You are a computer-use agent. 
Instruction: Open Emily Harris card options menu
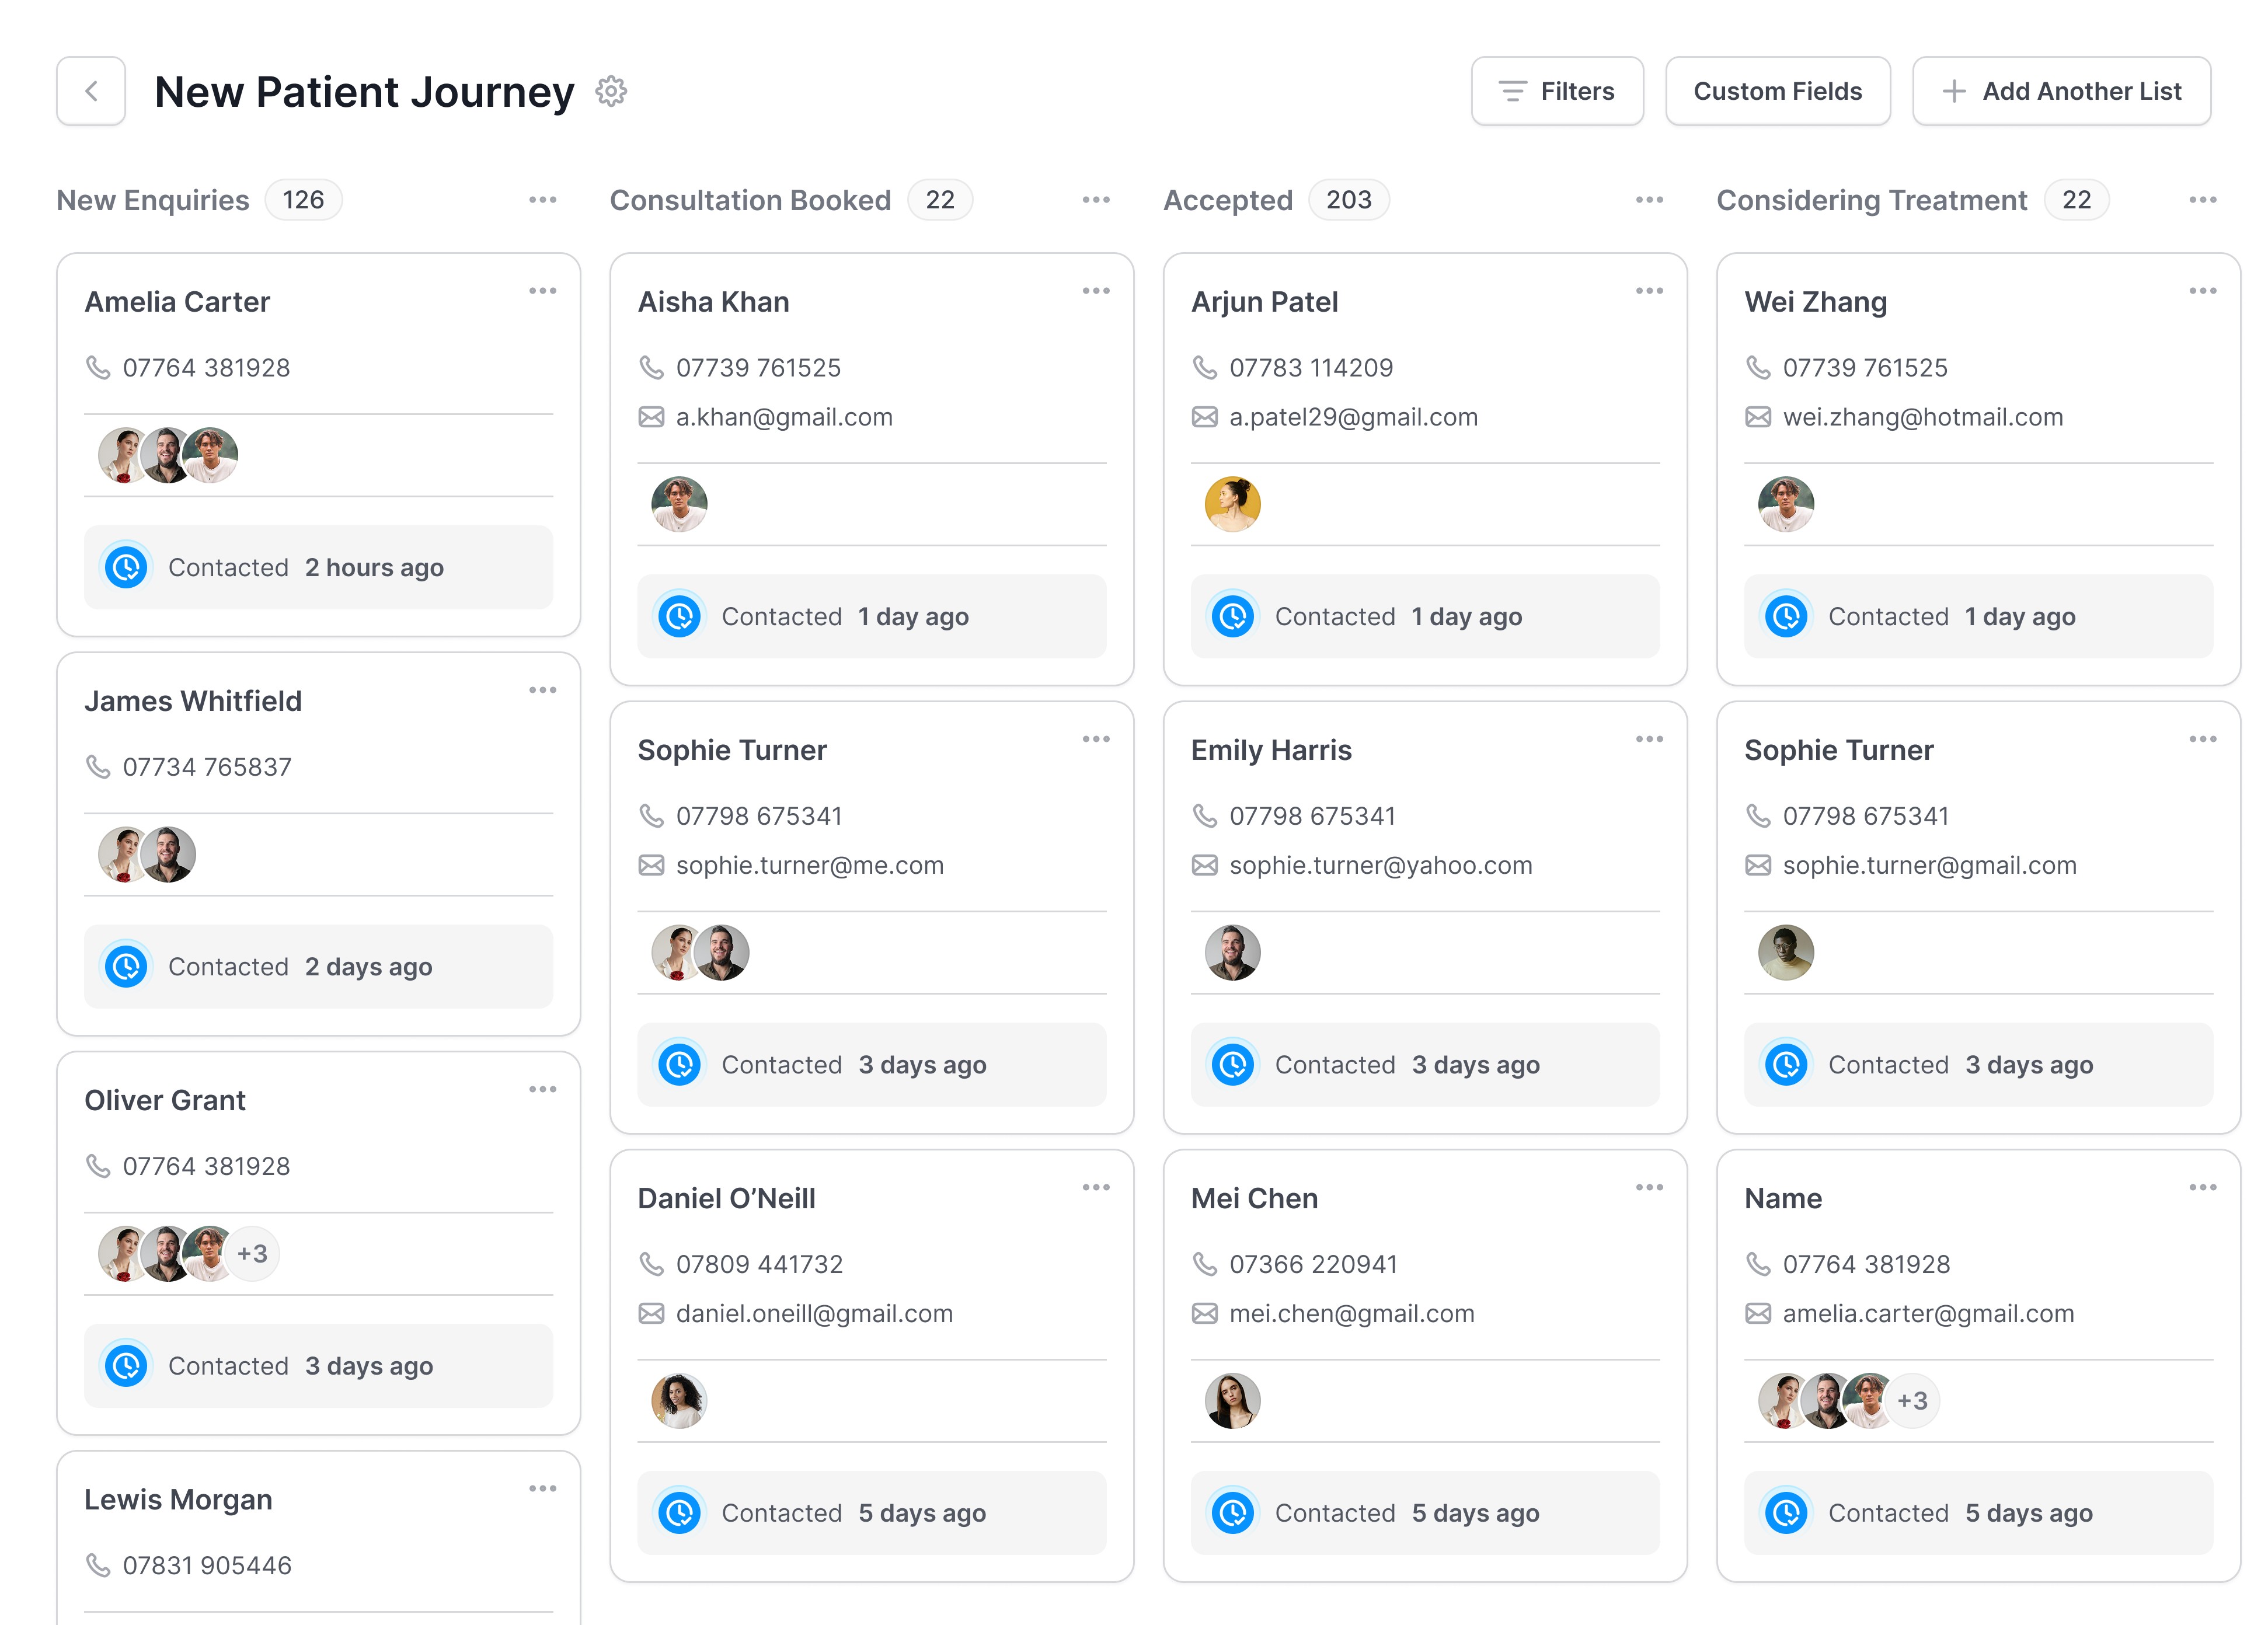pyautogui.click(x=1649, y=739)
